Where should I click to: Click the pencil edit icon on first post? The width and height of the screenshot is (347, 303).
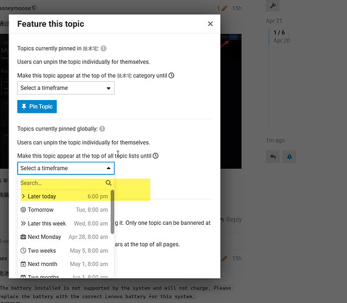pyautogui.click(x=224, y=8)
